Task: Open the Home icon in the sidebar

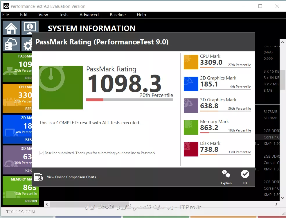Action: pos(11,28)
